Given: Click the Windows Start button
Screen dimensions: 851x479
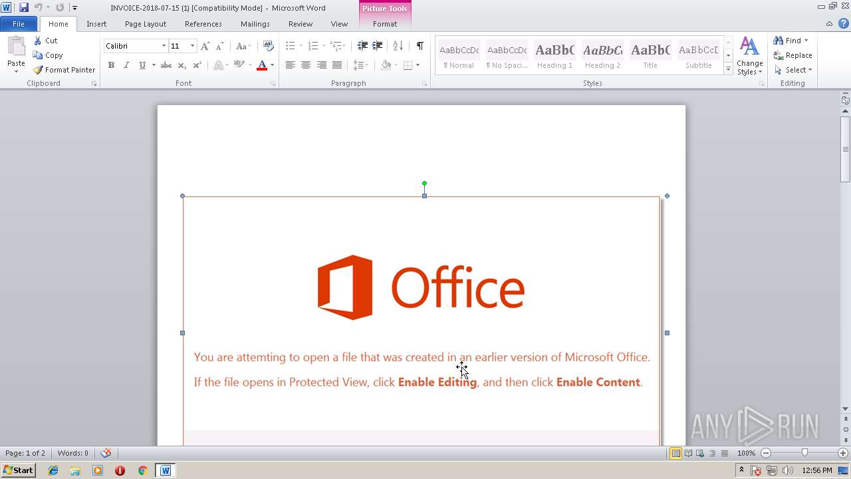Looking at the screenshot, I should pyautogui.click(x=18, y=470).
